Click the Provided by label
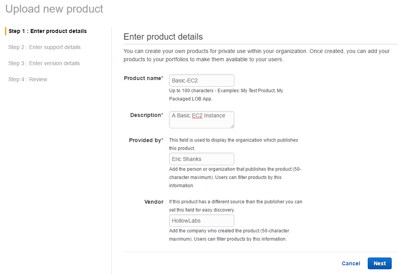This screenshot has height=274, width=398. (145, 140)
